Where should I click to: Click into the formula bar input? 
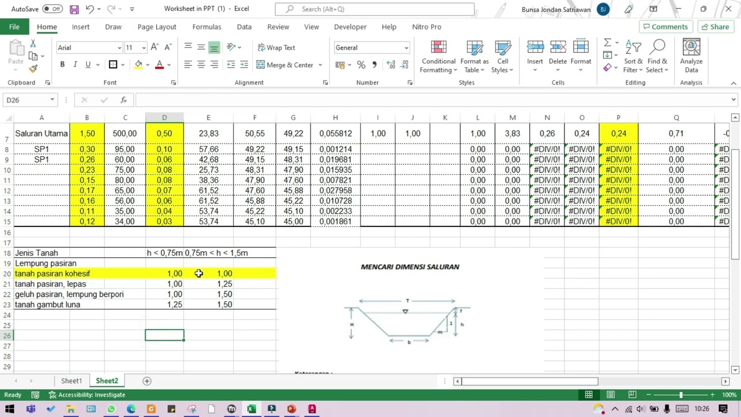point(431,100)
